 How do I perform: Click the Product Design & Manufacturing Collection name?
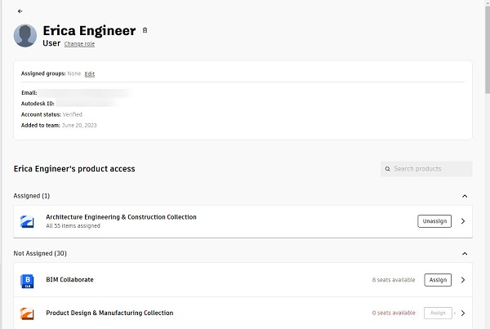point(109,313)
